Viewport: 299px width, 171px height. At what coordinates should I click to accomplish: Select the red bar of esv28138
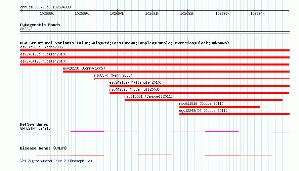pyautogui.click(x=176, y=72)
